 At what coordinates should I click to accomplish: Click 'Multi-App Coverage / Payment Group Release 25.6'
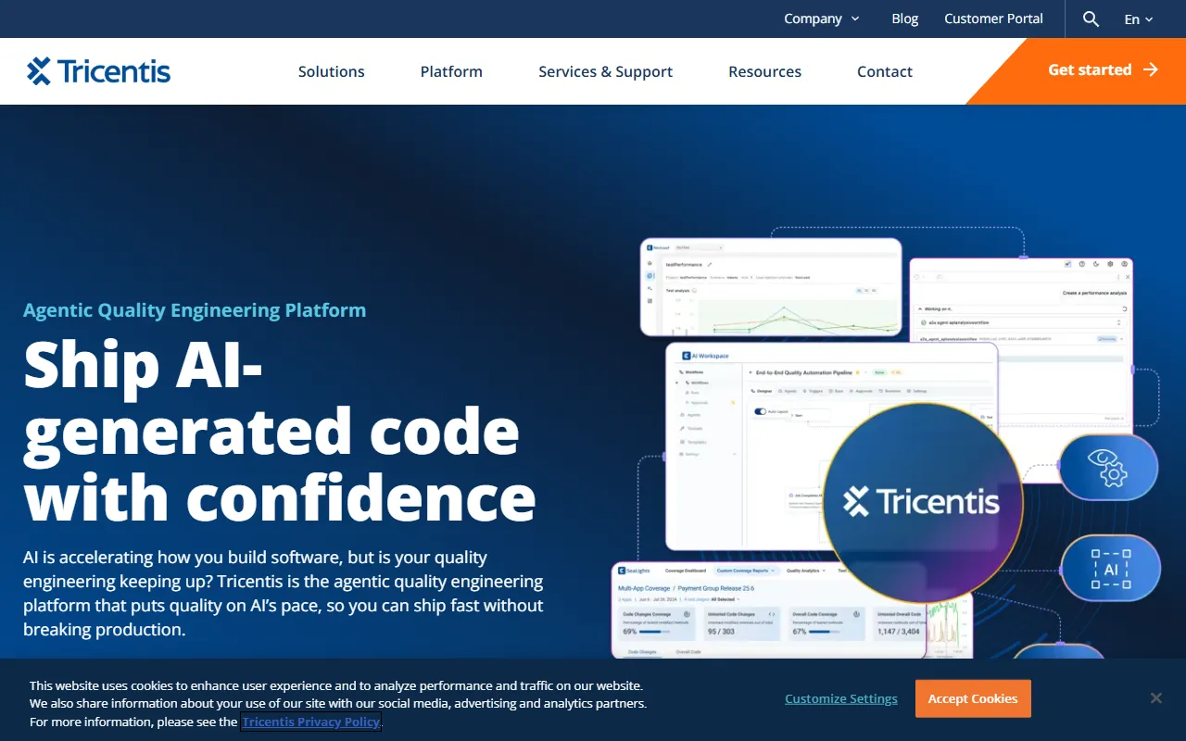point(686,588)
